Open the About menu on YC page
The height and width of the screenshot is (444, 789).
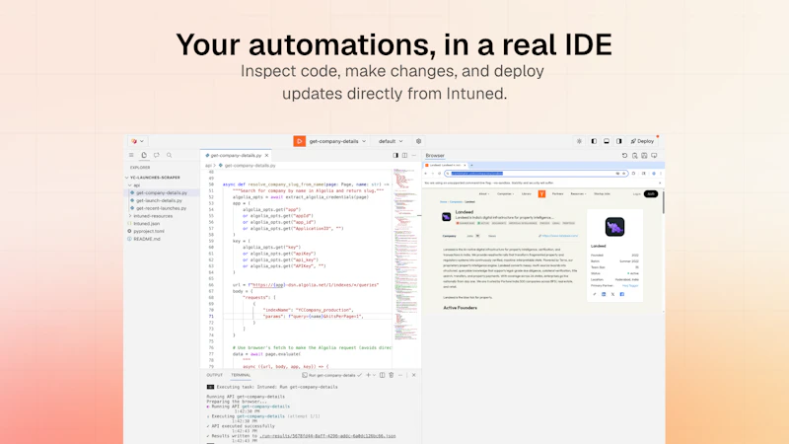(x=483, y=193)
